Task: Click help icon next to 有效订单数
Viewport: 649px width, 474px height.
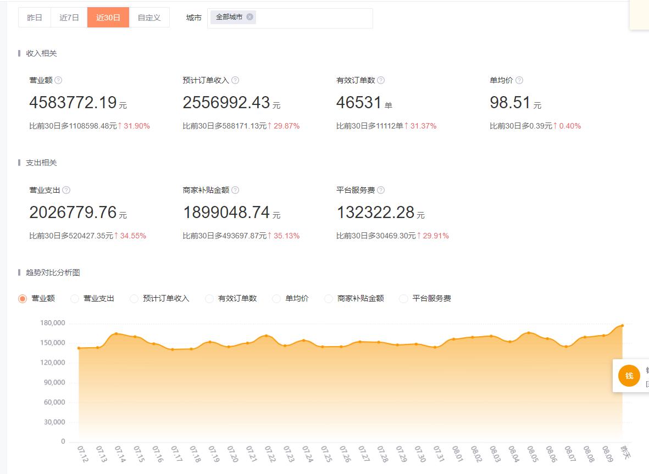Action: coord(381,80)
